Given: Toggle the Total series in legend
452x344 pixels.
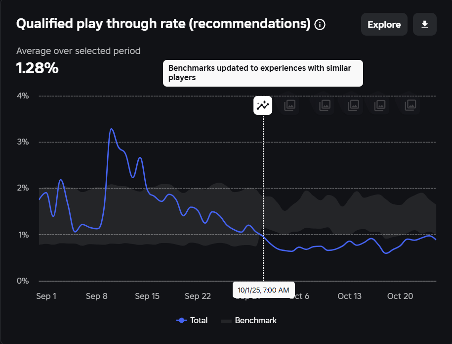Looking at the screenshot, I should coord(192,320).
